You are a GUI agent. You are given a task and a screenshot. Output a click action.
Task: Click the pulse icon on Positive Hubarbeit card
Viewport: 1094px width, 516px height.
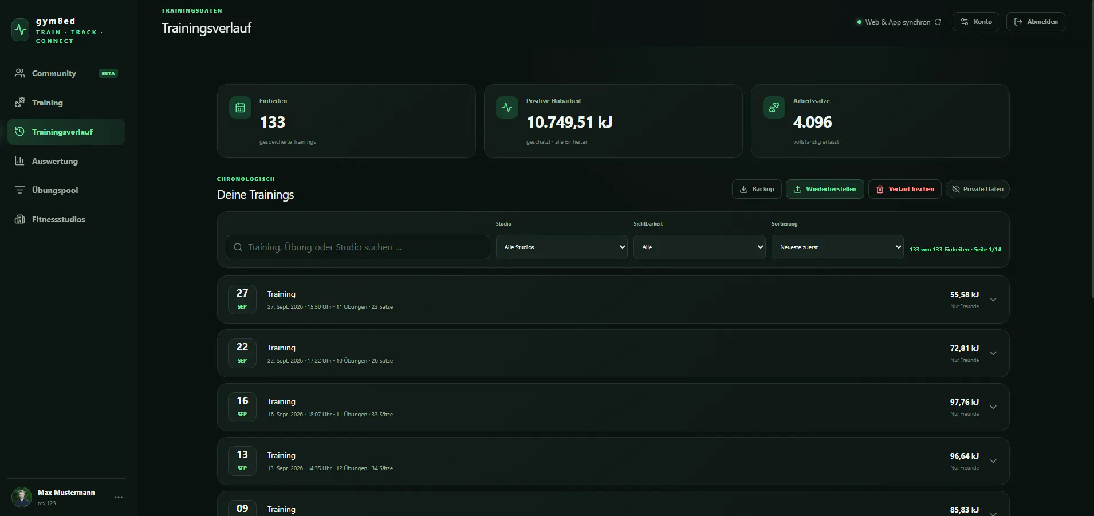[x=507, y=108]
